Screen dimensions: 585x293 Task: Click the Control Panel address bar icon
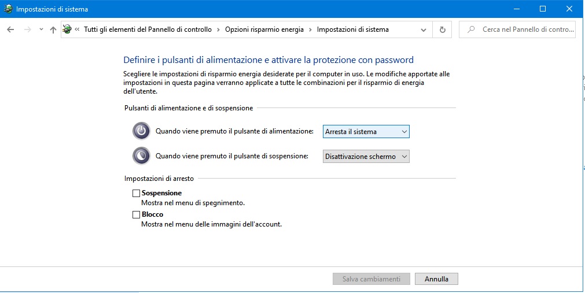point(67,29)
